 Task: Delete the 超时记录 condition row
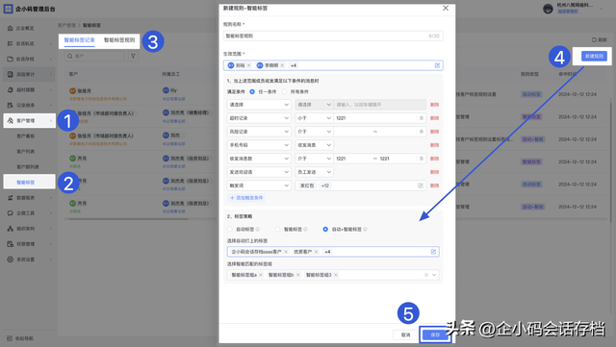tap(434, 118)
